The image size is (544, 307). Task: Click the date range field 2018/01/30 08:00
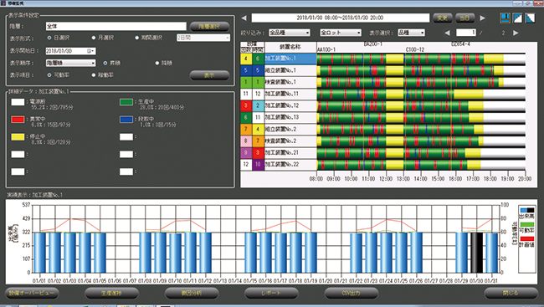340,18
